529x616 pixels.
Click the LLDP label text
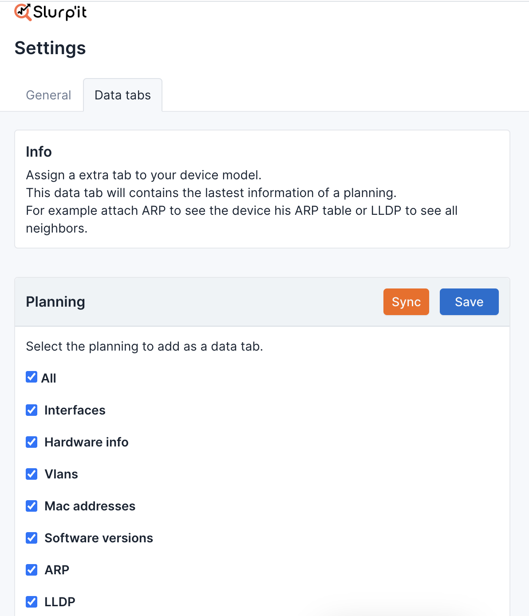(59, 602)
